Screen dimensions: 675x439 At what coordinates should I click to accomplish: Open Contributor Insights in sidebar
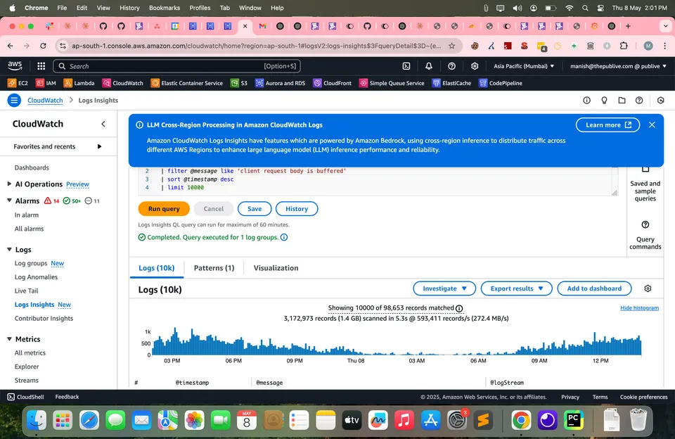click(44, 319)
